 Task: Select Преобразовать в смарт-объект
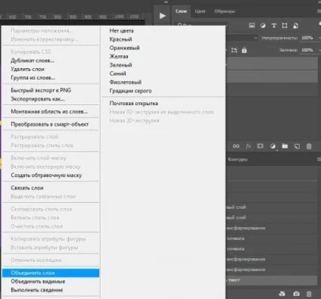pyautogui.click(x=50, y=124)
